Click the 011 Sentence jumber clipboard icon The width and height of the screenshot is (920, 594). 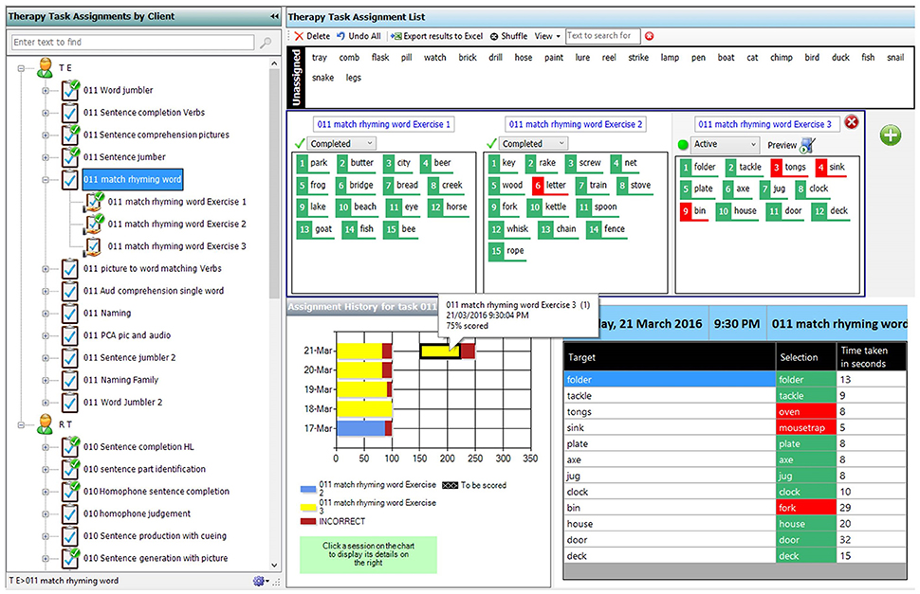click(70, 157)
